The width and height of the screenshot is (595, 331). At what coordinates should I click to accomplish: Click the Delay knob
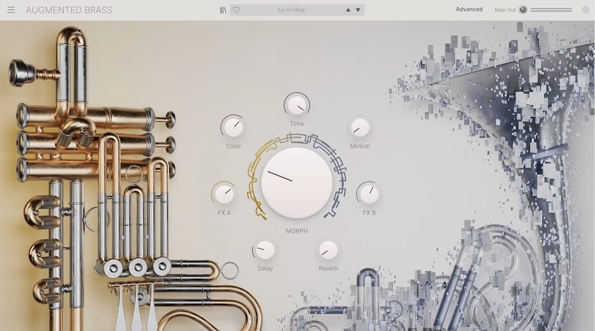tap(265, 249)
